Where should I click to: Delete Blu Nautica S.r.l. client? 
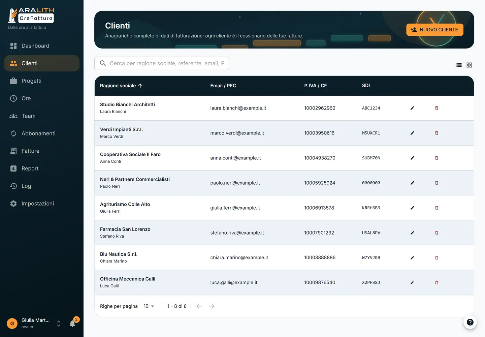pos(437,258)
